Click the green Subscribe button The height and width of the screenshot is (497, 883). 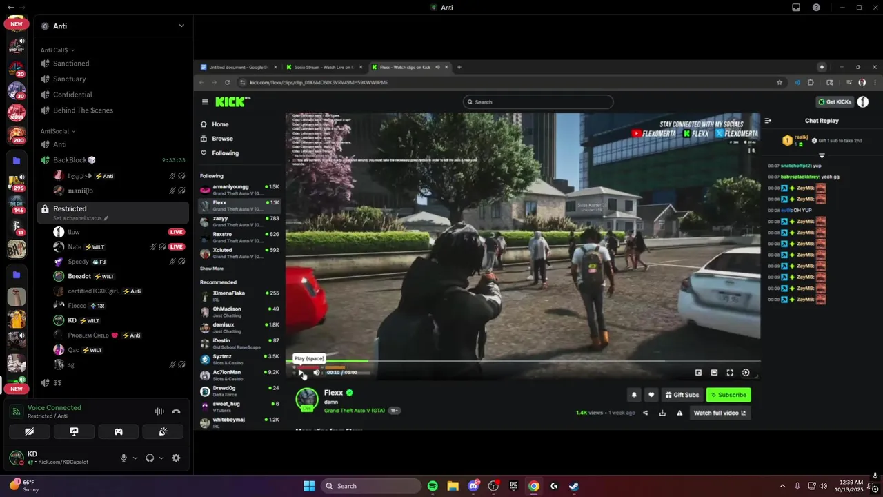pyautogui.click(x=728, y=395)
